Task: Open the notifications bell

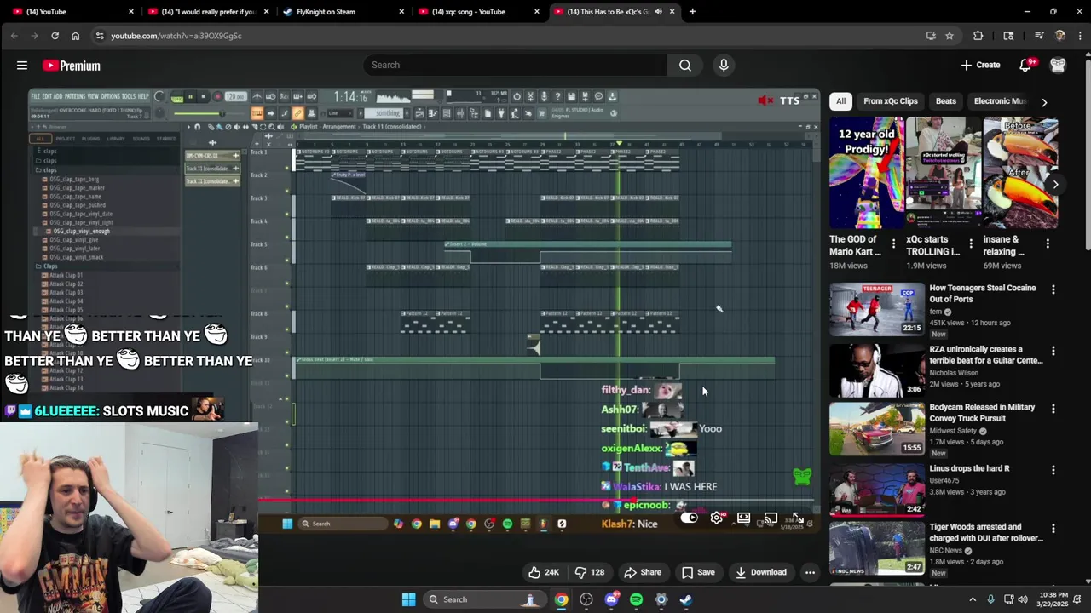Action: tap(1025, 65)
